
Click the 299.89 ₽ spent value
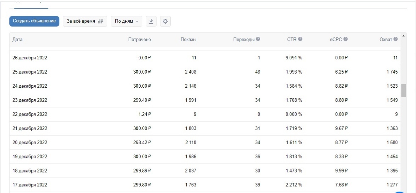(x=142, y=171)
